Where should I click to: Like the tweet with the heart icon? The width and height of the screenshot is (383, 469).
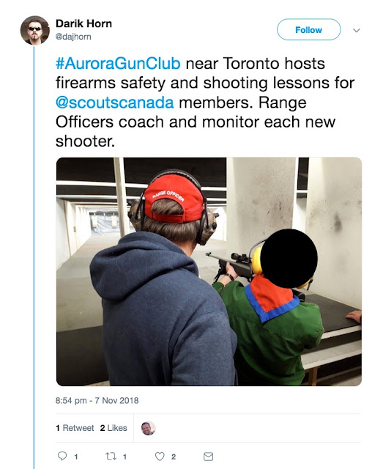[x=160, y=456]
